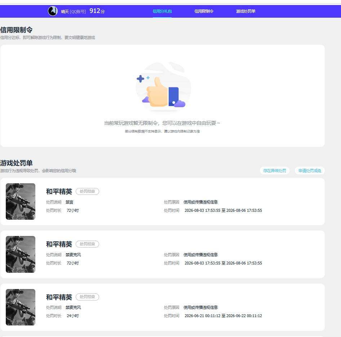This screenshot has width=341, height=337.
Task: Click the 游戏处罚单 section heading
Action: click(16, 163)
